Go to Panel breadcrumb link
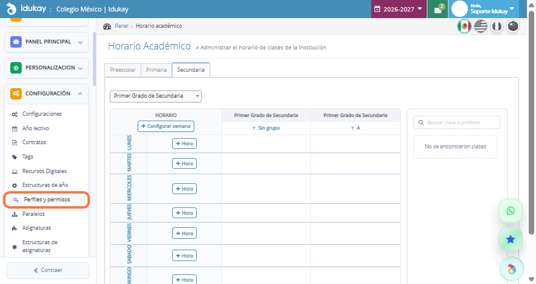Screen dimensions: 536x284 [121, 26]
